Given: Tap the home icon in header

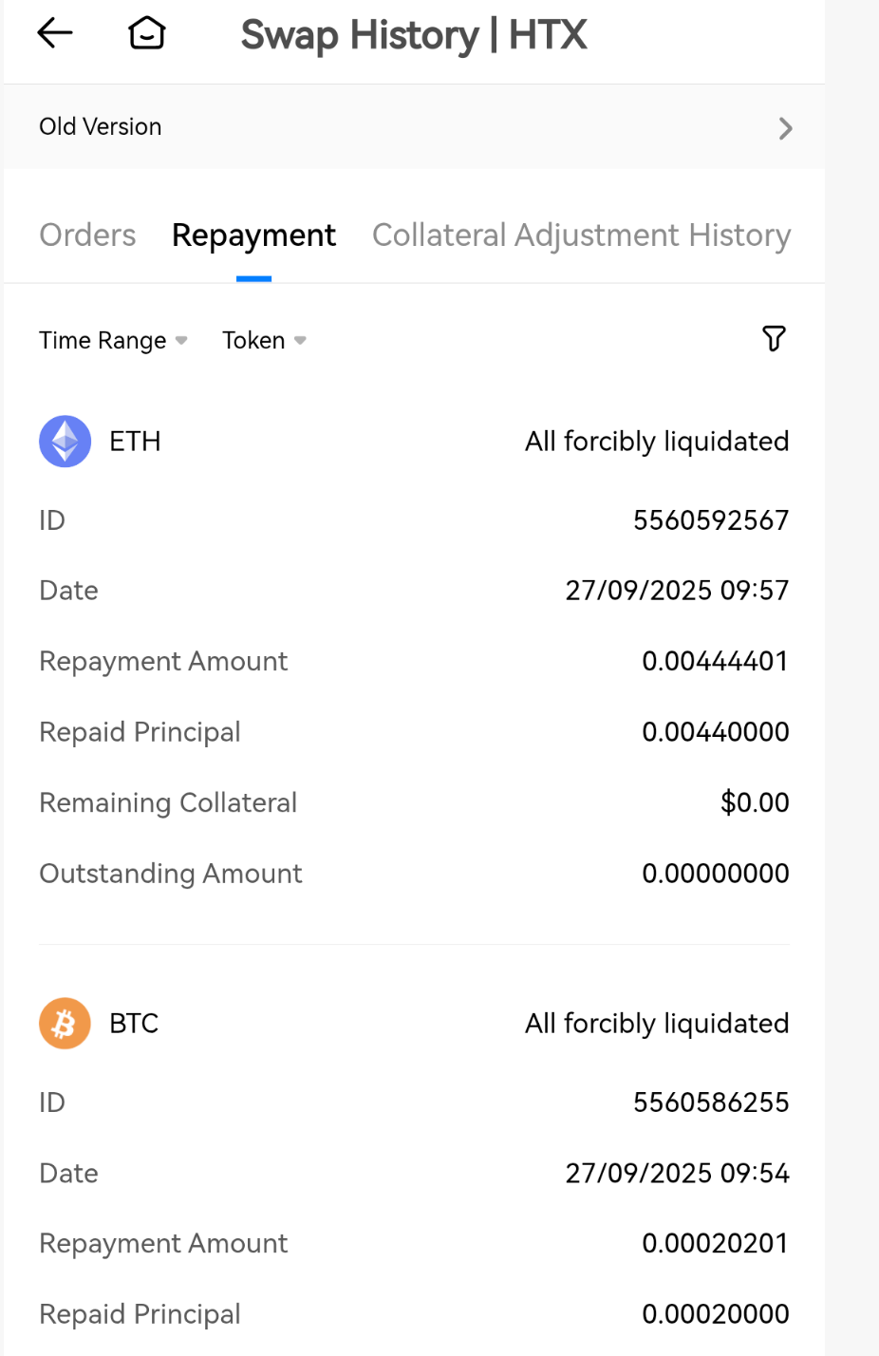Looking at the screenshot, I should point(147,33).
